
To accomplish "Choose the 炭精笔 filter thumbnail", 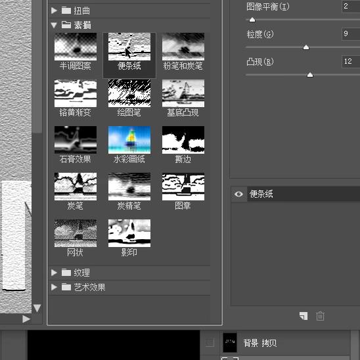I will (x=129, y=187).
